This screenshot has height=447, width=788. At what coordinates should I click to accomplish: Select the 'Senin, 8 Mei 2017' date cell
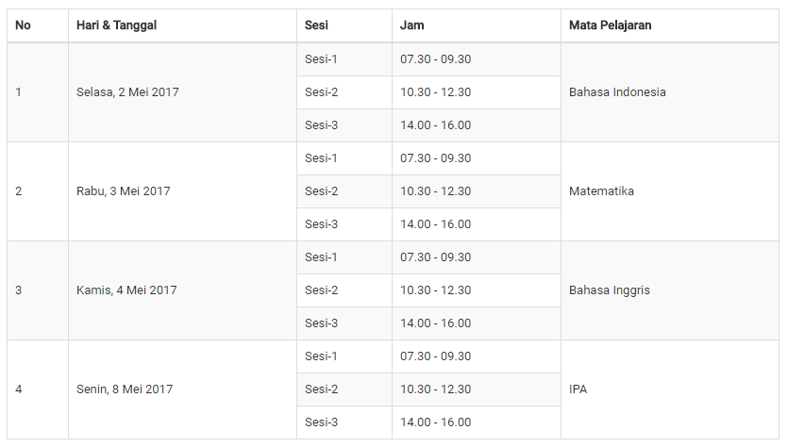pos(182,389)
